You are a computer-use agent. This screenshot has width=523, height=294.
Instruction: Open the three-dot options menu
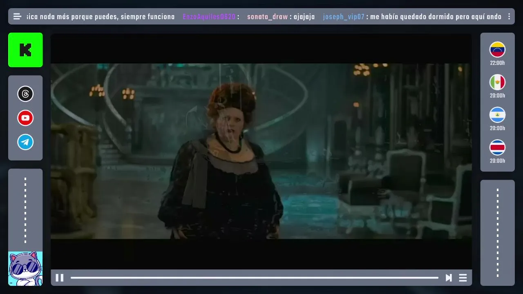point(509,16)
